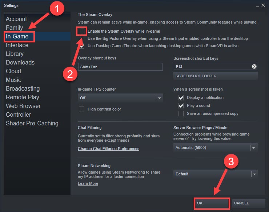
Task: Open Change Chat Filtering Preferences link
Action: (x=108, y=149)
